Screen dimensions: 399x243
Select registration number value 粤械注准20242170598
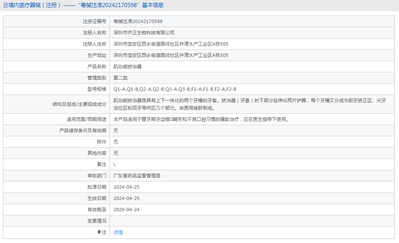[x=138, y=22]
